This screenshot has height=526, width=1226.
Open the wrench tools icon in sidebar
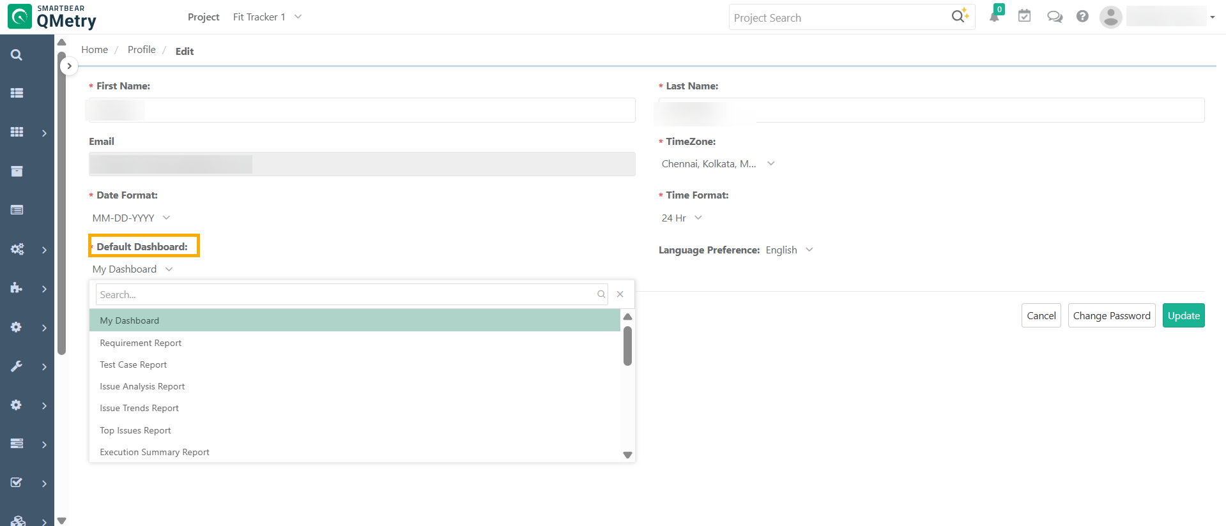pos(17,366)
